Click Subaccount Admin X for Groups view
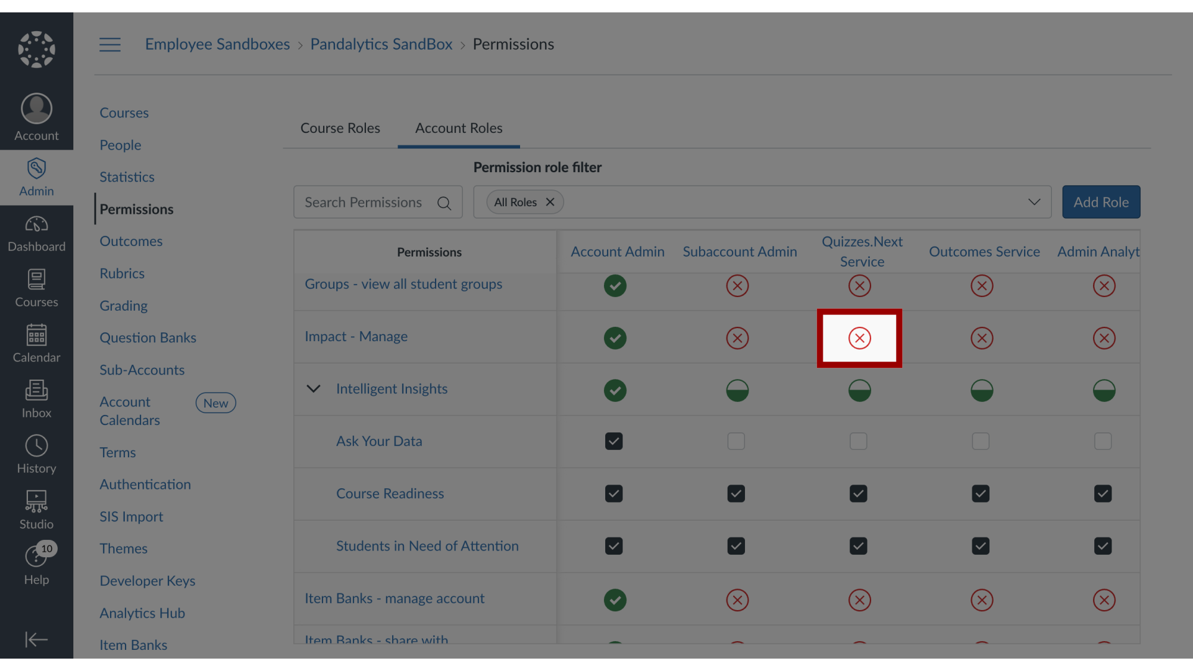 click(738, 286)
